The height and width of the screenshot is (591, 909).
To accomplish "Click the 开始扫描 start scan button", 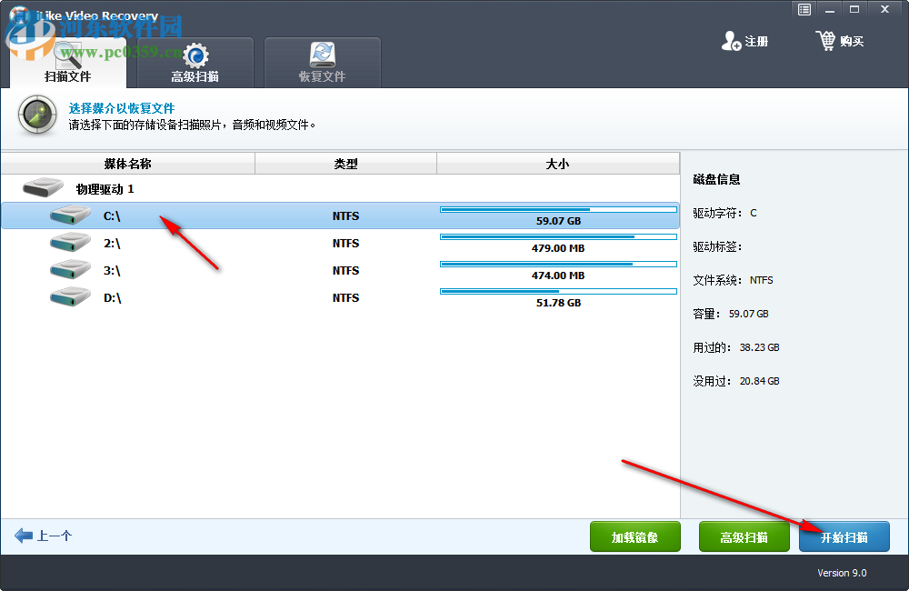I will [x=844, y=536].
